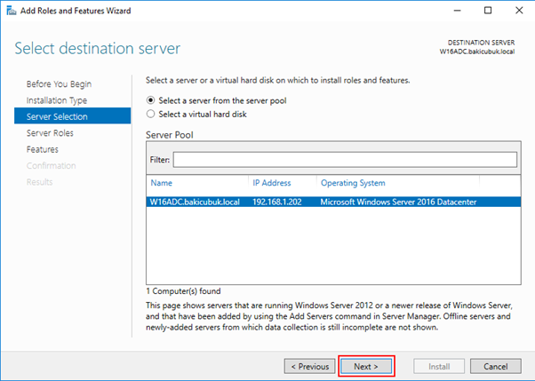Go to Before You Begin step
535x381 pixels.
pyautogui.click(x=59, y=83)
